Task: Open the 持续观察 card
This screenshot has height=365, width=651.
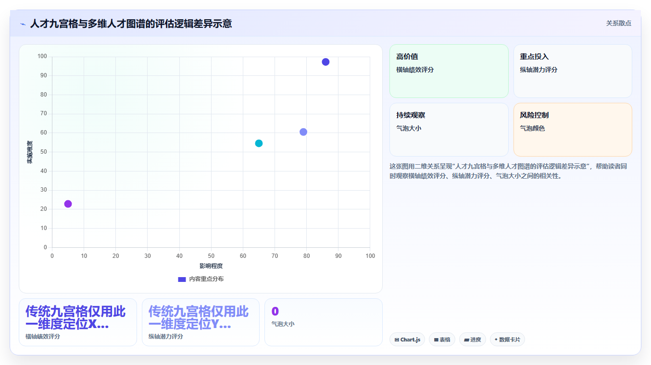Action: pos(449,130)
